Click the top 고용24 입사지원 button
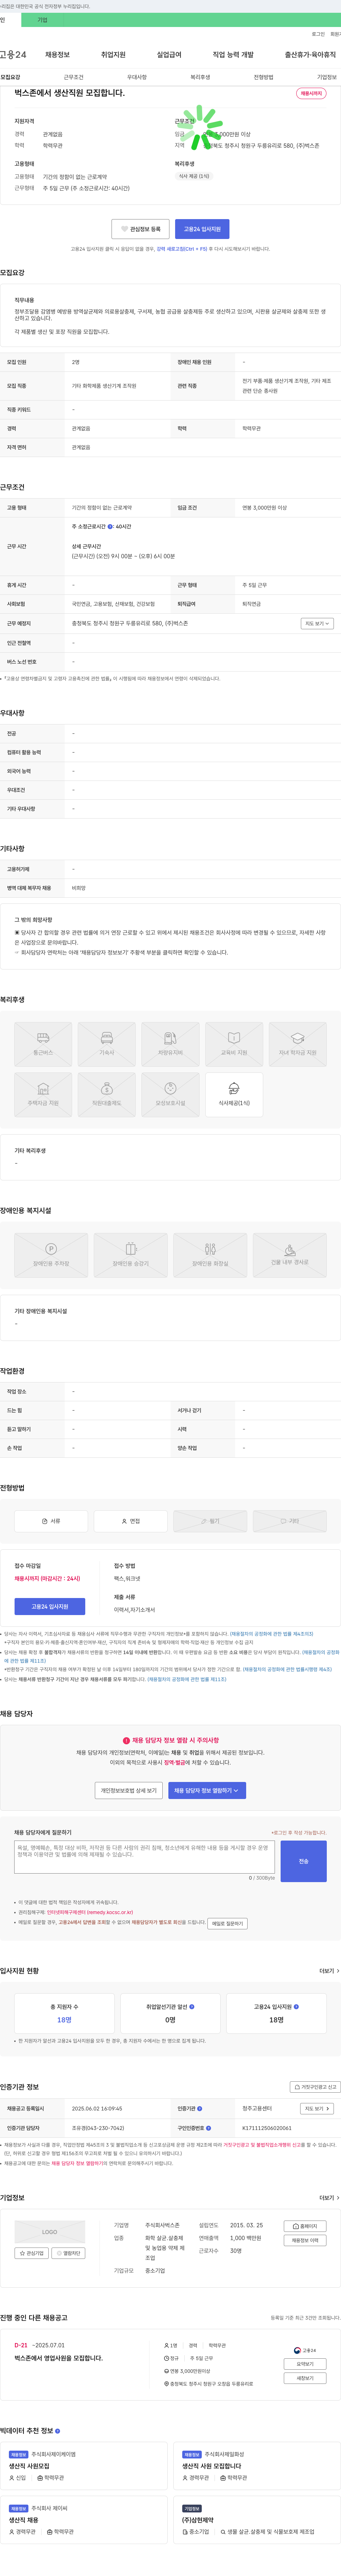 [x=202, y=229]
